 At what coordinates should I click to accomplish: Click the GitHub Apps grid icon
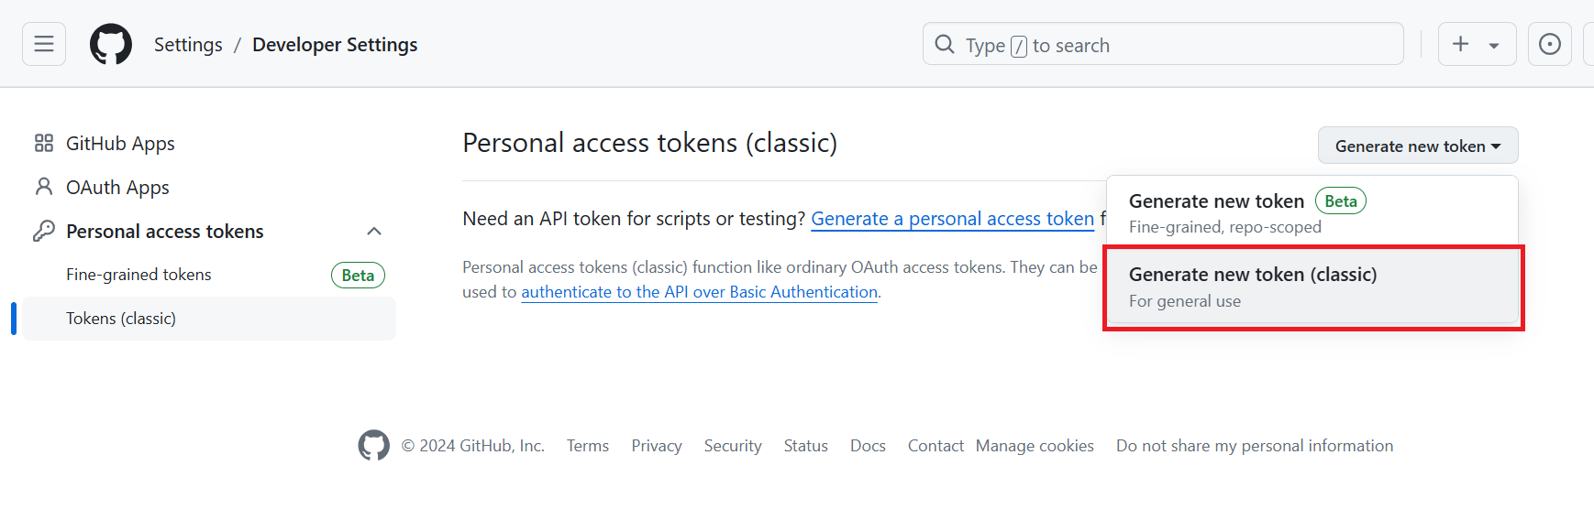44,143
